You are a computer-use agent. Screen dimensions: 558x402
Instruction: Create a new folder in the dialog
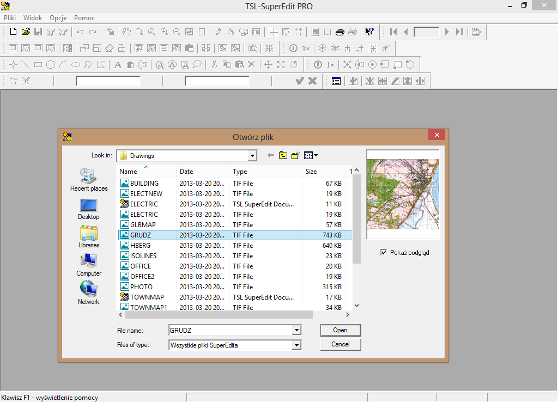tap(296, 155)
